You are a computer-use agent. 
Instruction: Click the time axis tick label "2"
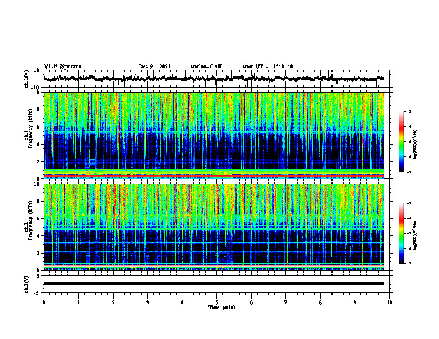[113, 302]
